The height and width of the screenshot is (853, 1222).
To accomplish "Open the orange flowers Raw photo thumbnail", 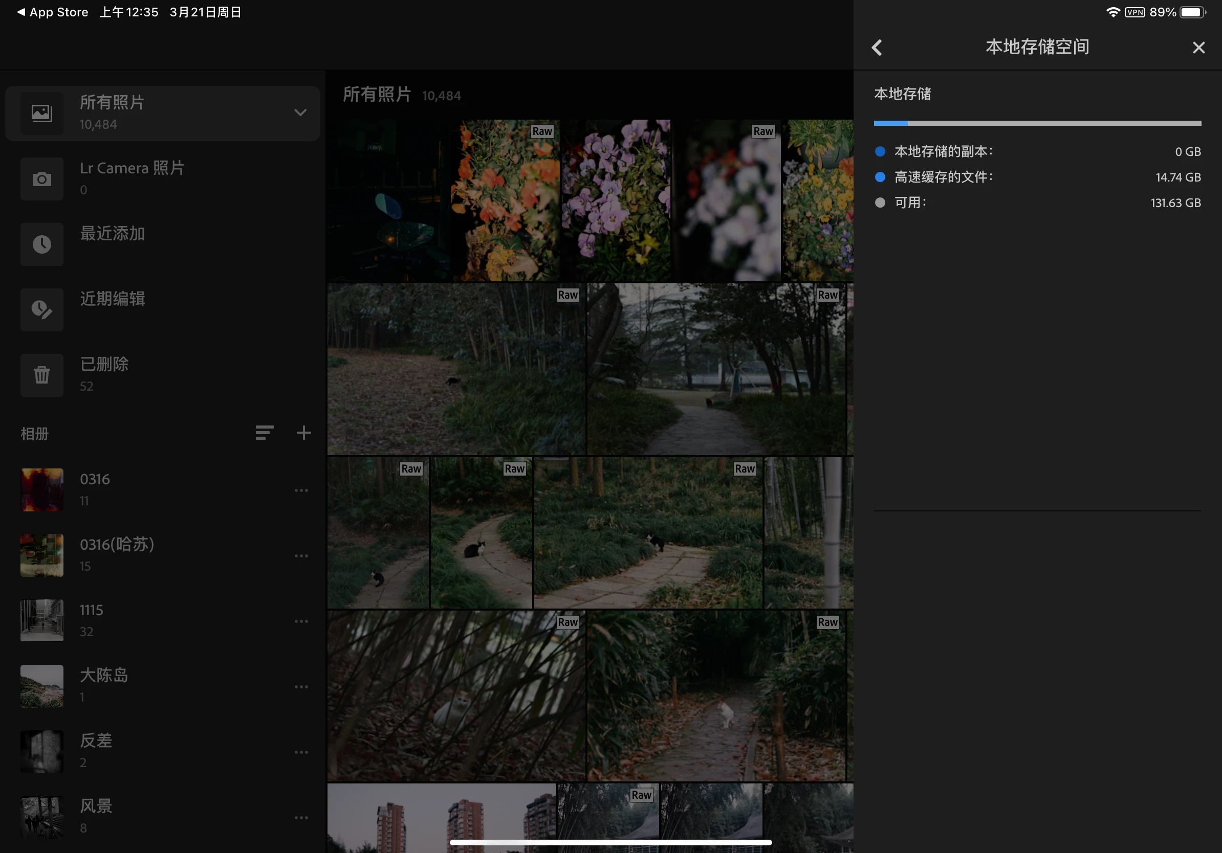I will pyautogui.click(x=505, y=200).
